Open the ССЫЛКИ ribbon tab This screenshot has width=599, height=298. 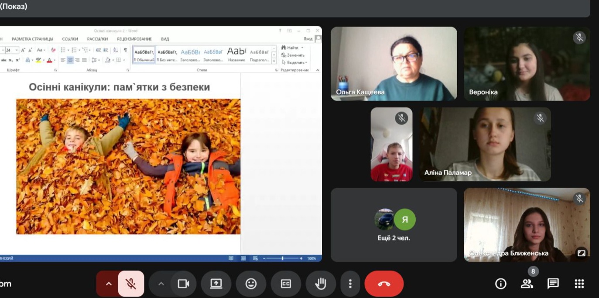click(x=70, y=39)
